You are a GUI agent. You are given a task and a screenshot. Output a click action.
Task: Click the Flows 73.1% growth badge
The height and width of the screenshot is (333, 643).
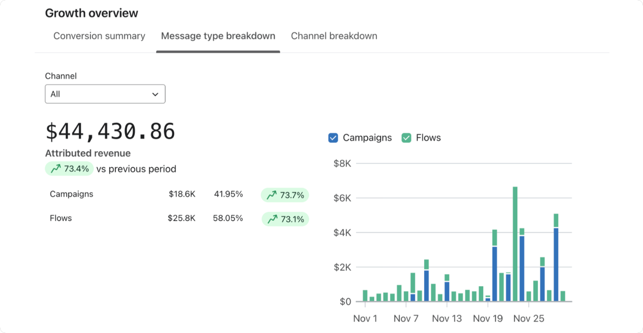click(x=285, y=219)
